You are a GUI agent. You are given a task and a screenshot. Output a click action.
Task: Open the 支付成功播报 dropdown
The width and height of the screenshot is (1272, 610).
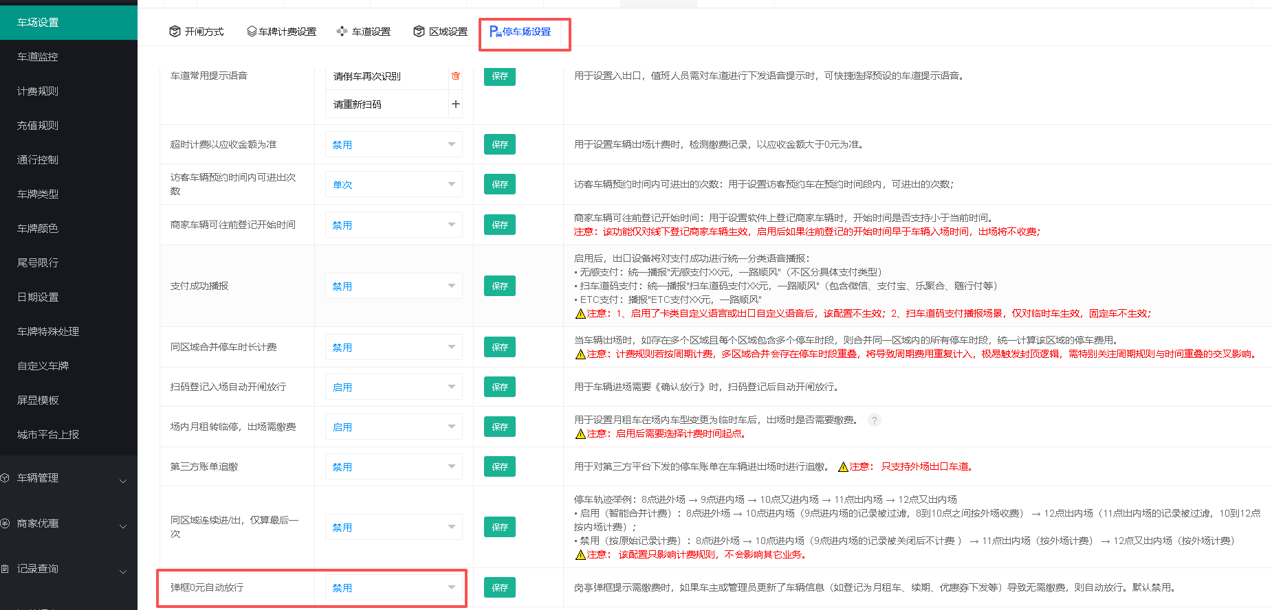click(x=394, y=286)
